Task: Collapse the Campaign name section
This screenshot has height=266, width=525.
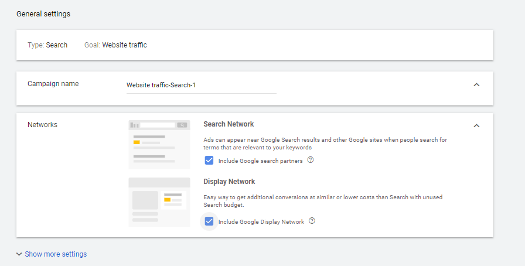Action: [476, 85]
